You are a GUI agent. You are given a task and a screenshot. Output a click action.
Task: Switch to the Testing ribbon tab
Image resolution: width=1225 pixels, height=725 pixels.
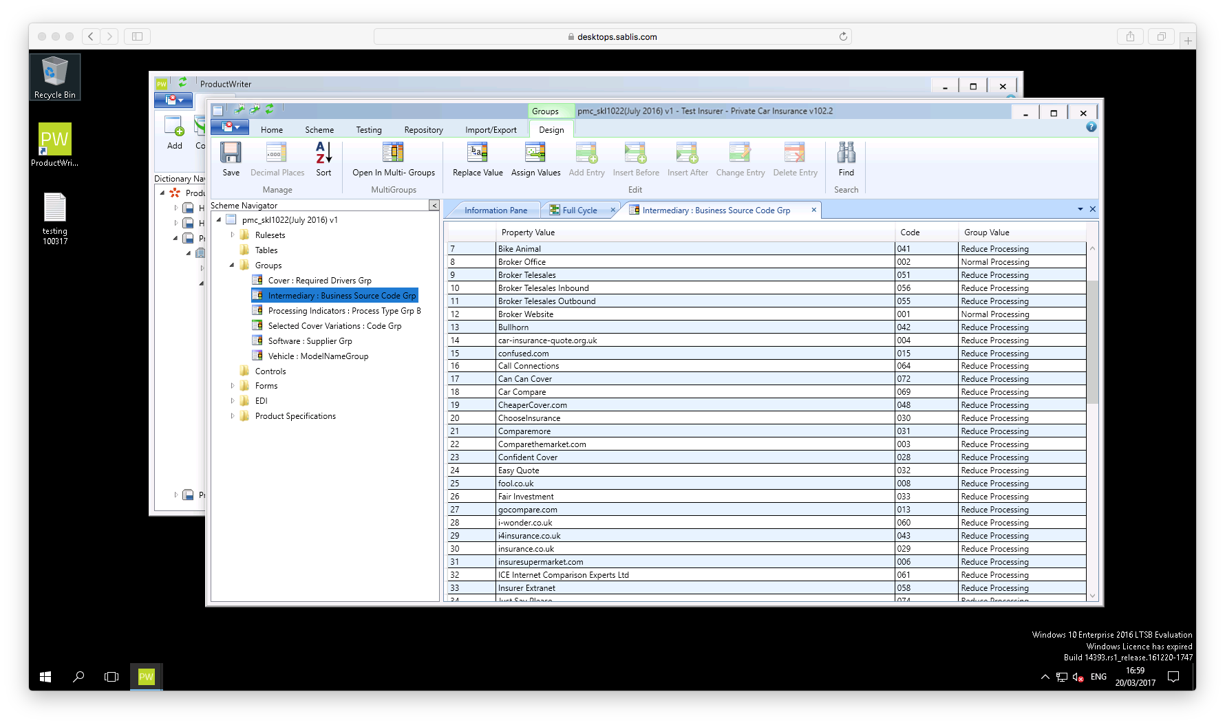tap(368, 130)
